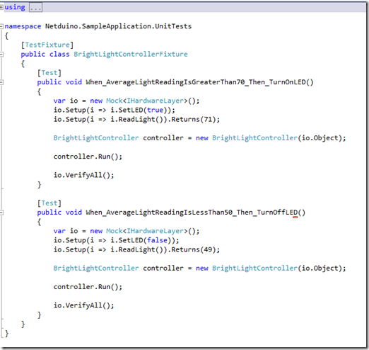Screen dimensions: 369x350
Task: Collapse the BrightLightControllerFixture class outline
Action: 1,55
